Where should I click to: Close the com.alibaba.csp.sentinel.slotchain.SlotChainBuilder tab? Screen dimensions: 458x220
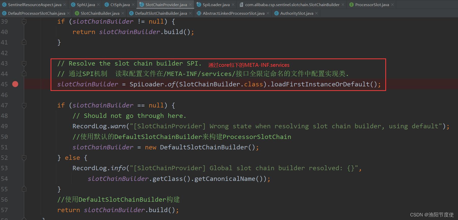(x=343, y=5)
